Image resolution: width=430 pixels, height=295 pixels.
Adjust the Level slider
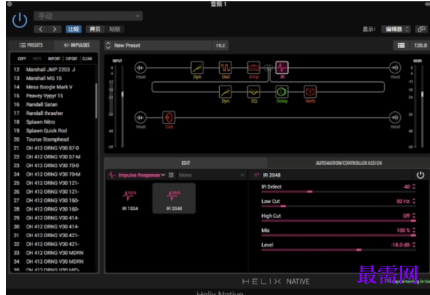coord(338,250)
